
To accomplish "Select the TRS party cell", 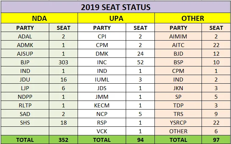I will (x=179, y=114).
